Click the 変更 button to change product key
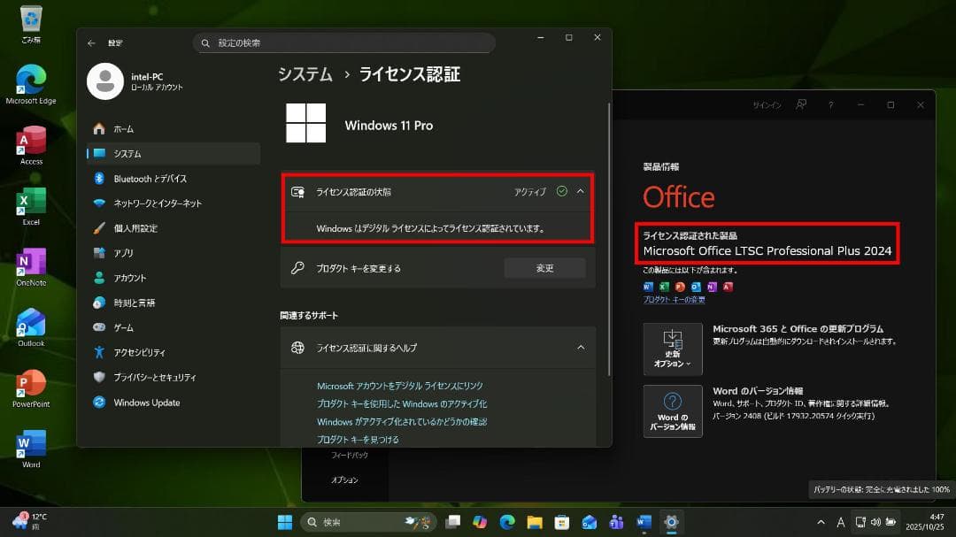The image size is (956, 537). (x=544, y=268)
